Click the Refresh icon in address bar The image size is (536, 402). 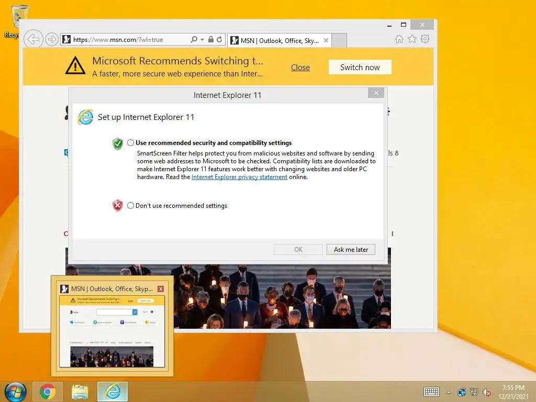pyautogui.click(x=219, y=39)
